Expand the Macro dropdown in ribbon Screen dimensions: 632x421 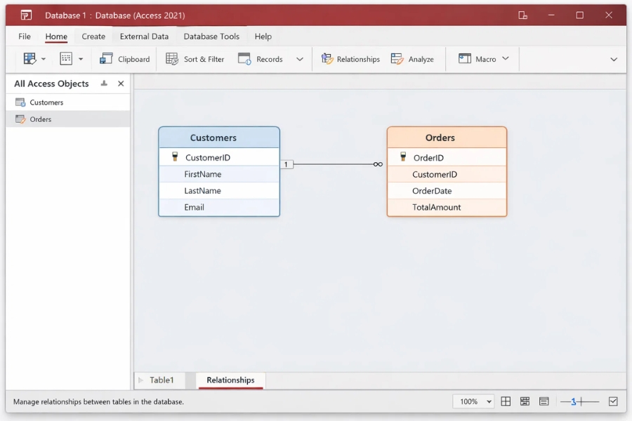(505, 59)
